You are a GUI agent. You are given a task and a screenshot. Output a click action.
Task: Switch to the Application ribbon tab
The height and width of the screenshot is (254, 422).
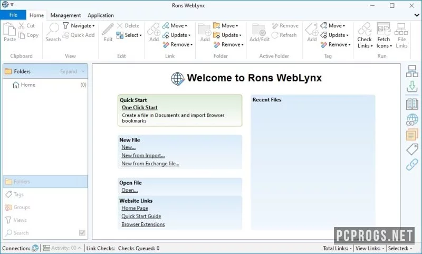point(101,15)
